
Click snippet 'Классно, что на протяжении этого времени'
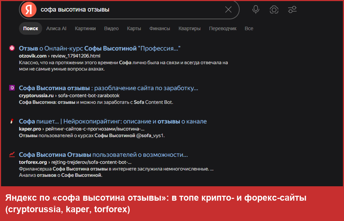[123, 66]
